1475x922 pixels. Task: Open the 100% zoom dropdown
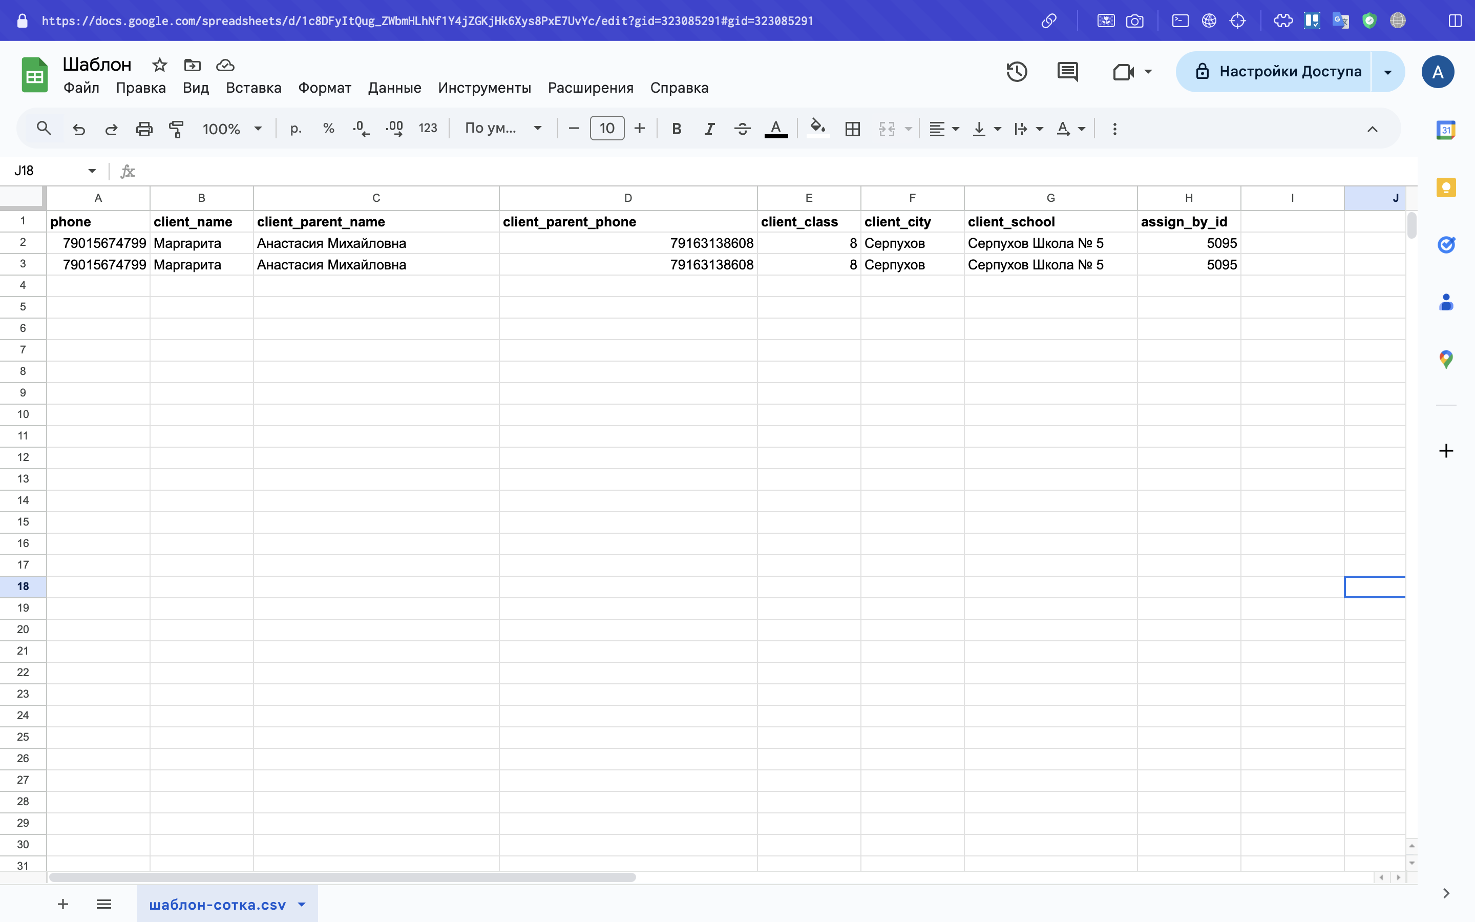[232, 129]
